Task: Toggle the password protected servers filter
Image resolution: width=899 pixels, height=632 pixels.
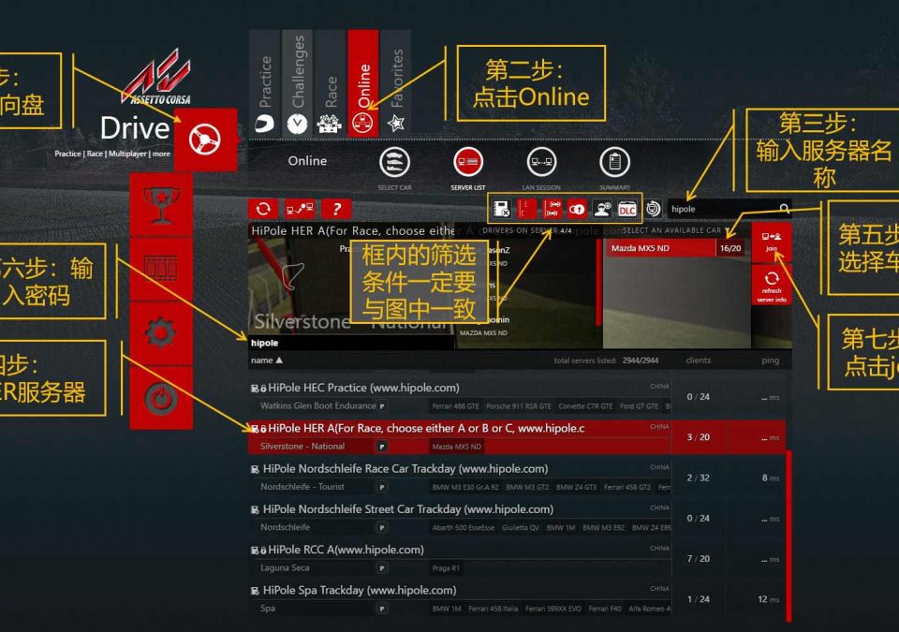Action: click(x=577, y=209)
